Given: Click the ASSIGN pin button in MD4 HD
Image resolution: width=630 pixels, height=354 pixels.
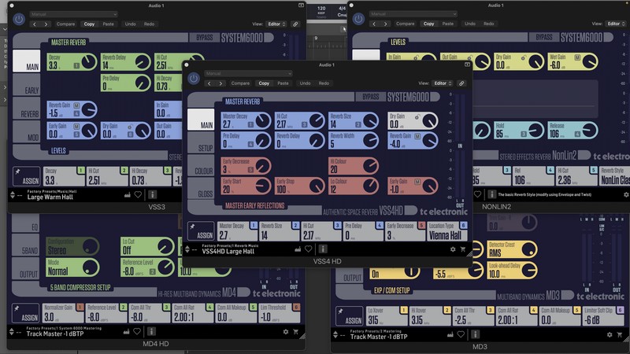Looking at the screenshot, I should [25, 313].
